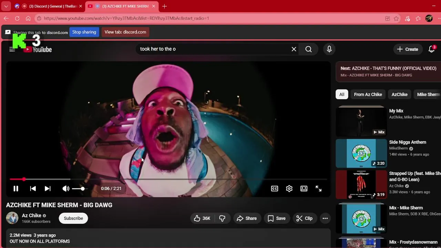Toggle closed captions on the player
The width and height of the screenshot is (441, 248).
275,188
